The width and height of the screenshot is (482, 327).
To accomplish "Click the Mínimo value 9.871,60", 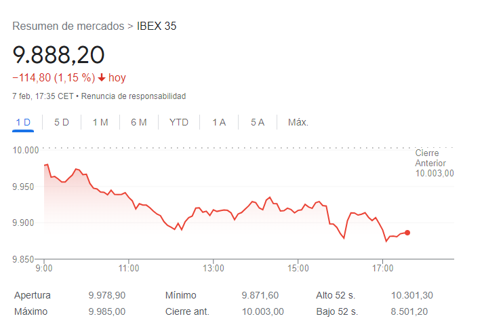I will (x=260, y=295).
